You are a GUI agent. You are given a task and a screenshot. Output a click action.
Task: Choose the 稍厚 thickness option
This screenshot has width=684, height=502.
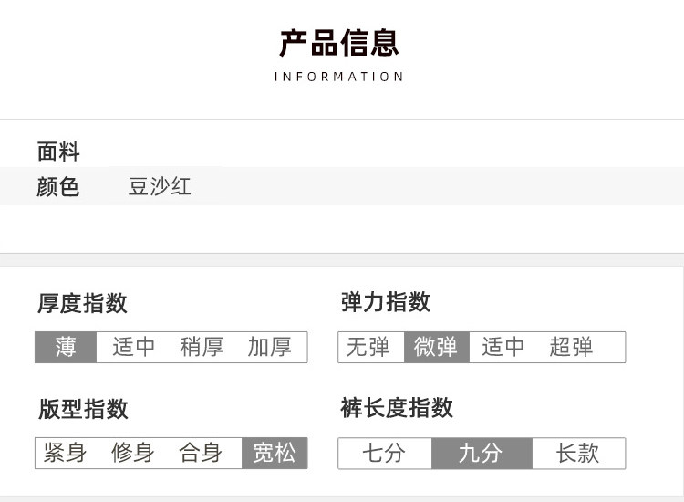coord(202,347)
